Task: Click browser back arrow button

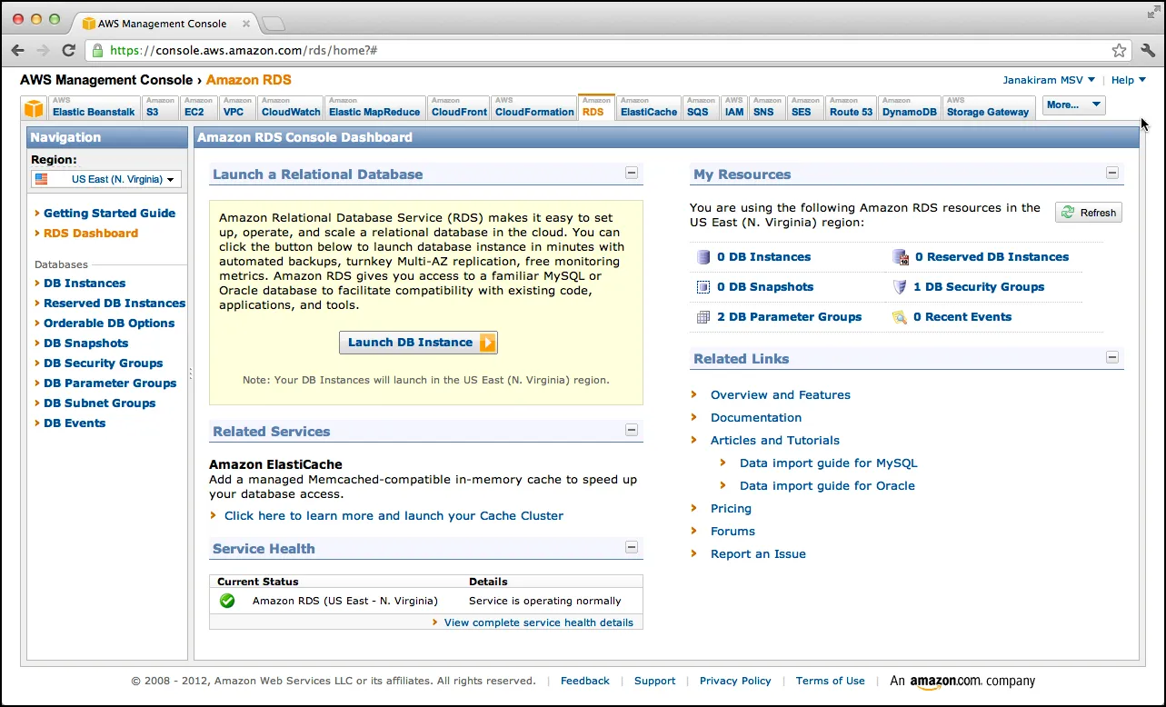Action: click(x=18, y=51)
